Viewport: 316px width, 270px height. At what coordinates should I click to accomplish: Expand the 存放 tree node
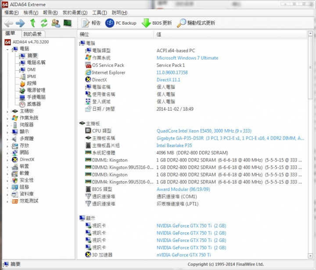(7, 146)
